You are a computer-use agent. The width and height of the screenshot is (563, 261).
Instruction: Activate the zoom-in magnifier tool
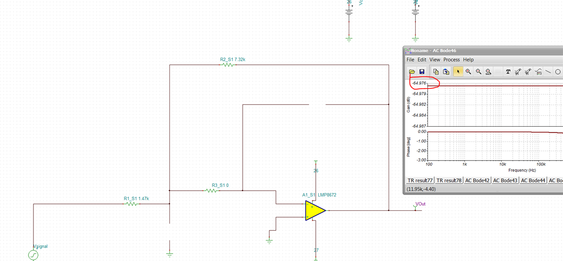tap(468, 72)
